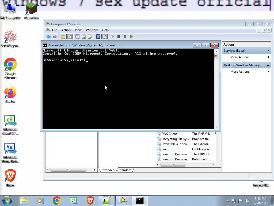Screen dimensions: 274x206
Task: Open Google Chrome desktop shortcut
Action: [x=10, y=68]
